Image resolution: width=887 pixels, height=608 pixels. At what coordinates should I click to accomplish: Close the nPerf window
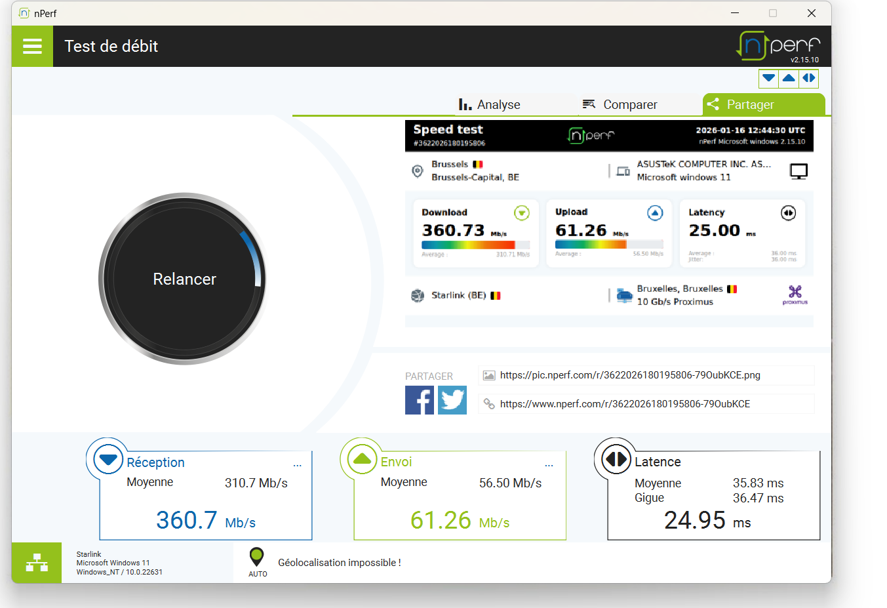coord(812,13)
